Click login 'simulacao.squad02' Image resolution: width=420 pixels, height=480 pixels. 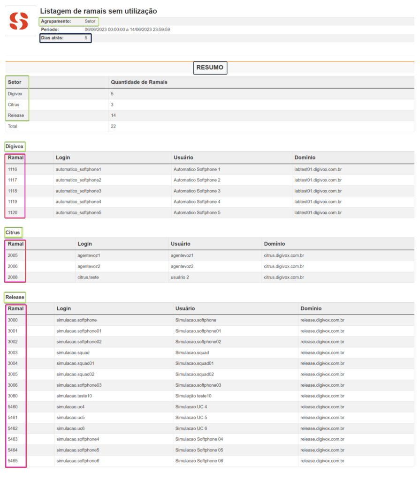(76, 374)
